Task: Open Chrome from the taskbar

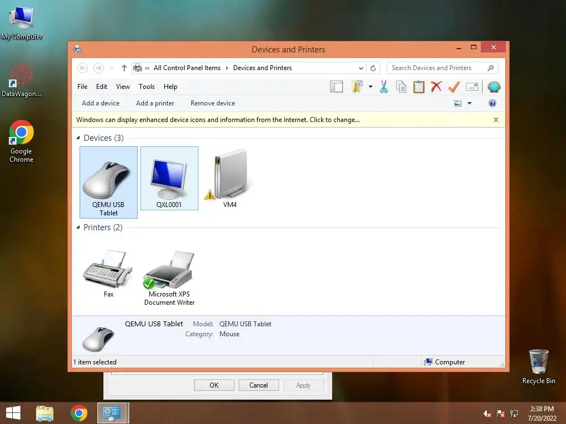Action: (79, 413)
